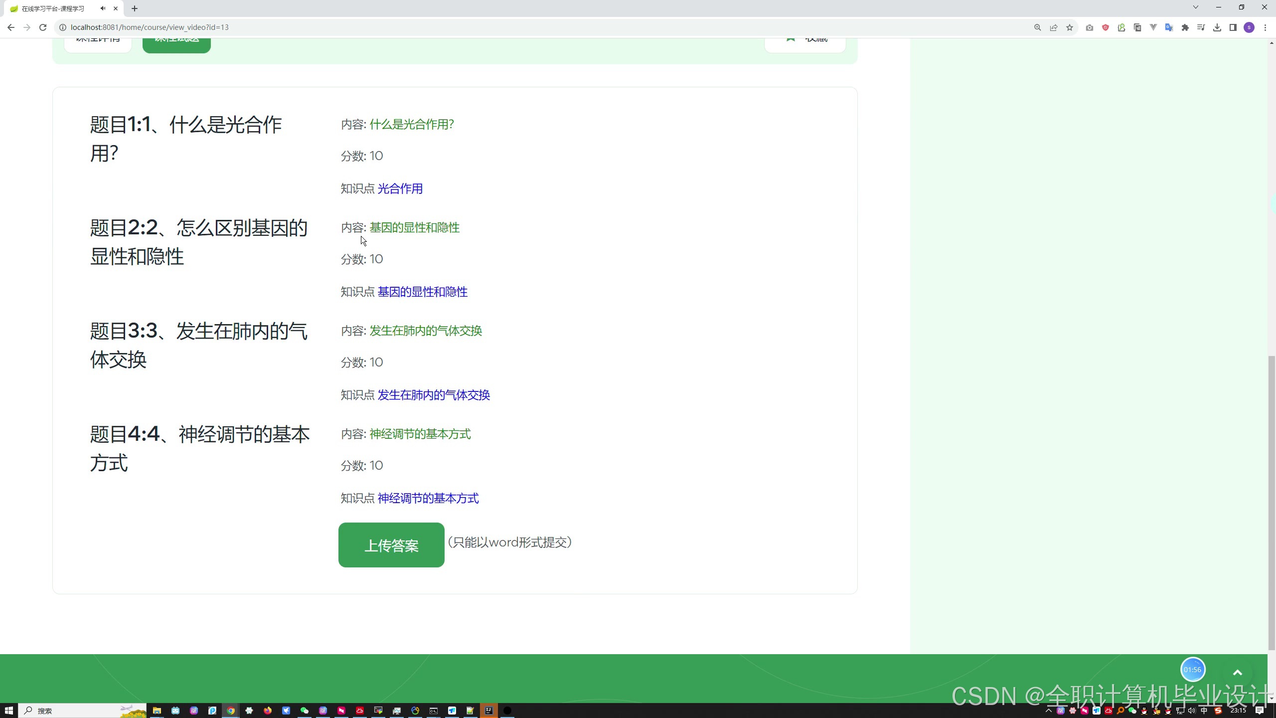The width and height of the screenshot is (1276, 718).
Task: Open the Google Translate extension
Action: pos(1169,27)
